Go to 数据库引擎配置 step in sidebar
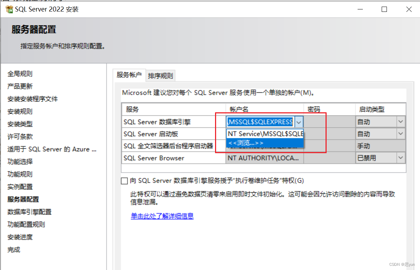Screen dimensions: 420x270 [29, 212]
